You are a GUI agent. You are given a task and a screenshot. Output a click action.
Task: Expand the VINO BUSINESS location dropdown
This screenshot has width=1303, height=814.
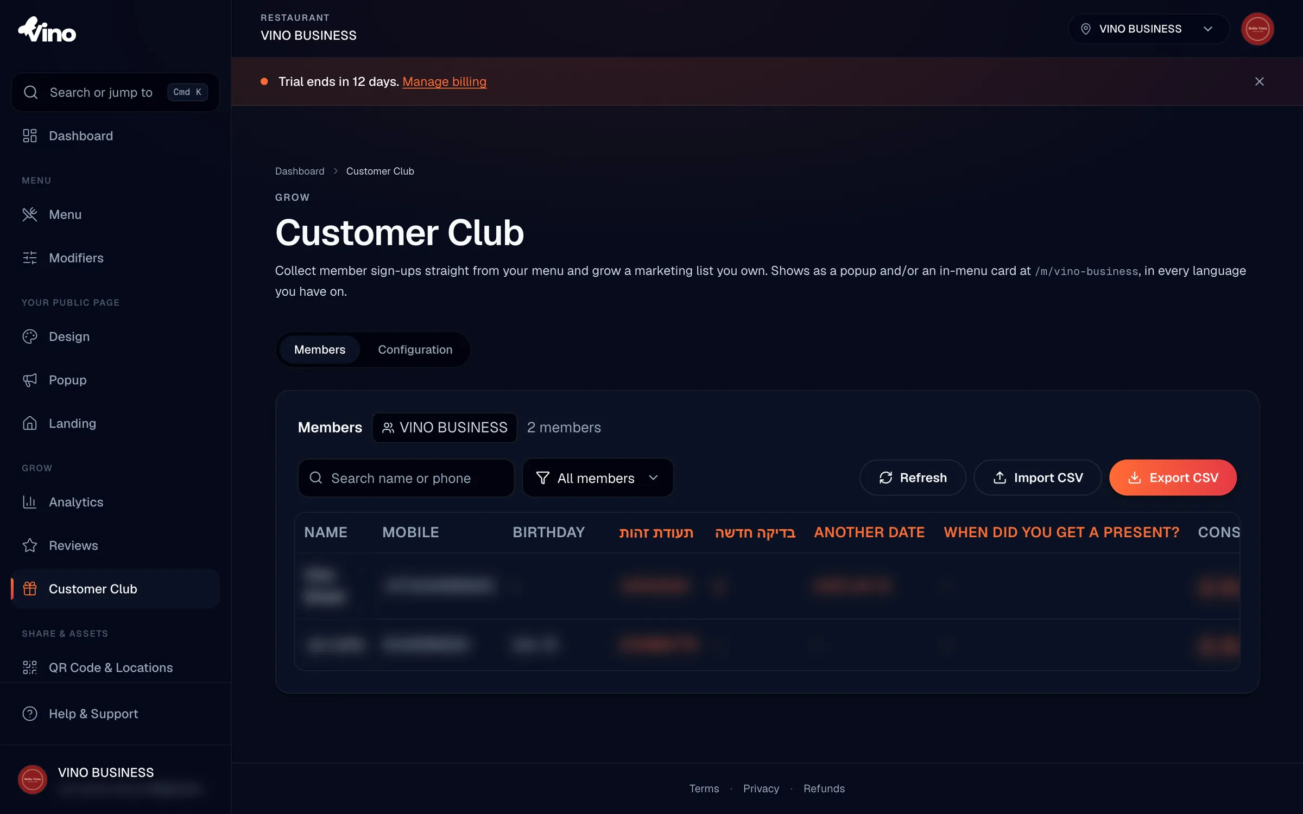click(1148, 29)
